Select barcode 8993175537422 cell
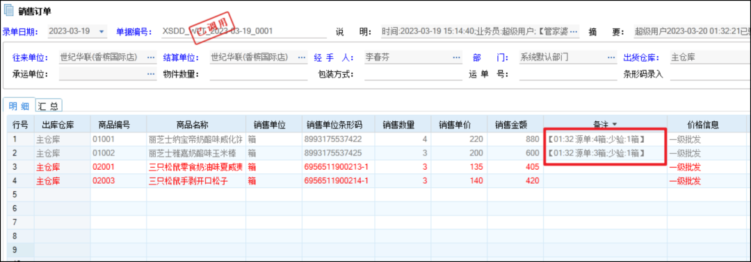751x262 pixels. pyautogui.click(x=338, y=140)
